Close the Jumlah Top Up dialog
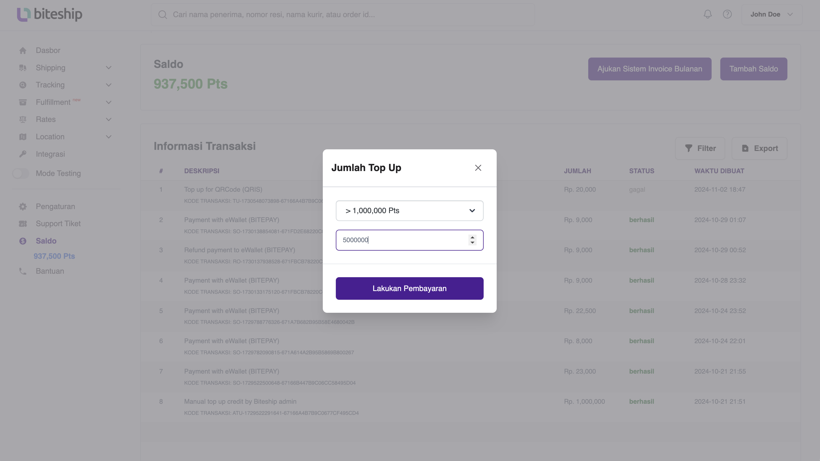 [478, 168]
